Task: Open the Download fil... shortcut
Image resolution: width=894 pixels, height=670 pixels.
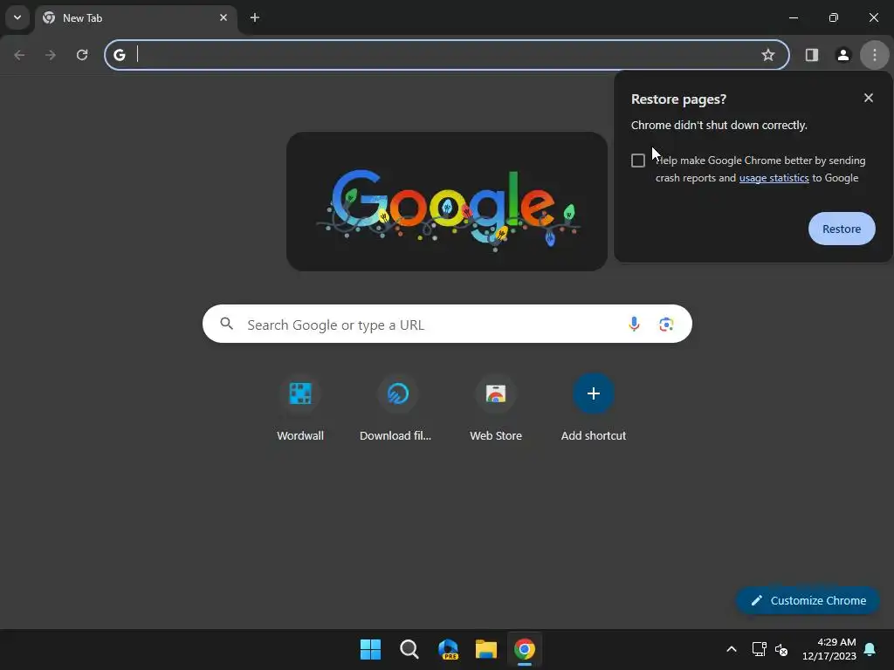Action: [x=397, y=407]
